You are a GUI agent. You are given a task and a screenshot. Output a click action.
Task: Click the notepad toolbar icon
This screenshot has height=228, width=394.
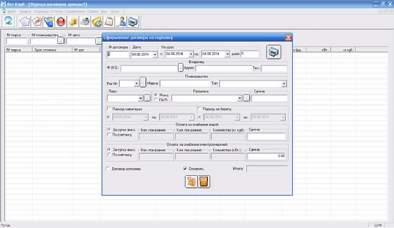coord(109,22)
